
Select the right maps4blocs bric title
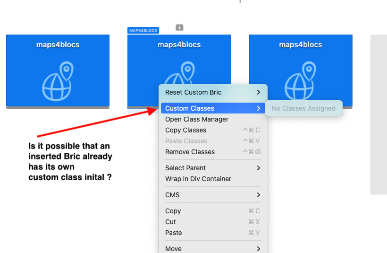pyautogui.click(x=301, y=45)
